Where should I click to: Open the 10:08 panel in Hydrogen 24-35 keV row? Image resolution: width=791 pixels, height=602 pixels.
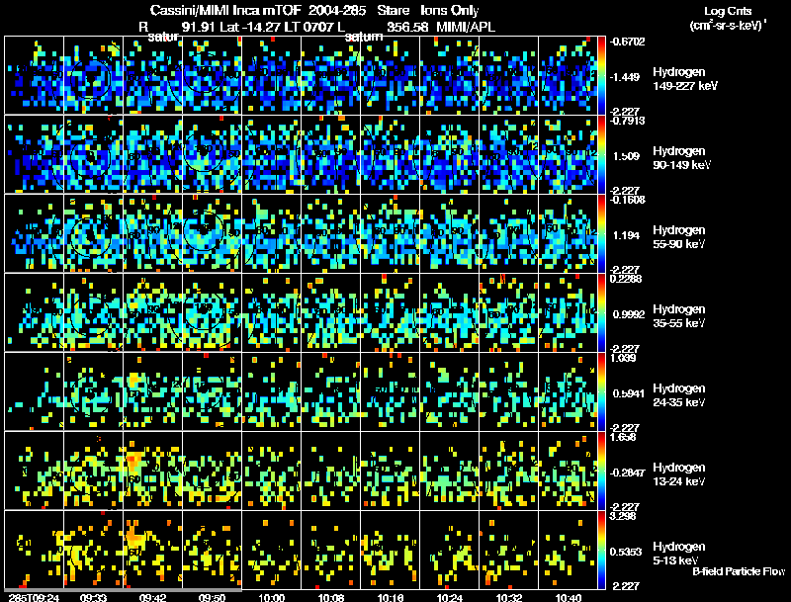tap(331, 391)
